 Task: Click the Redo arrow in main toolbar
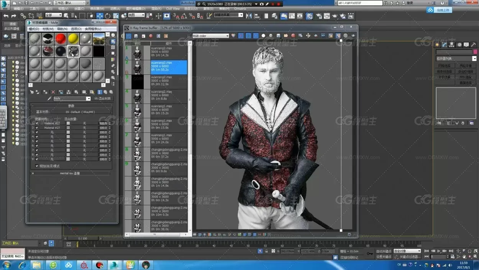(x=14, y=16)
